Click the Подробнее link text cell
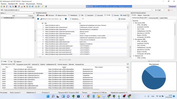Screen dimensions: 177x99 pos(86,75)
